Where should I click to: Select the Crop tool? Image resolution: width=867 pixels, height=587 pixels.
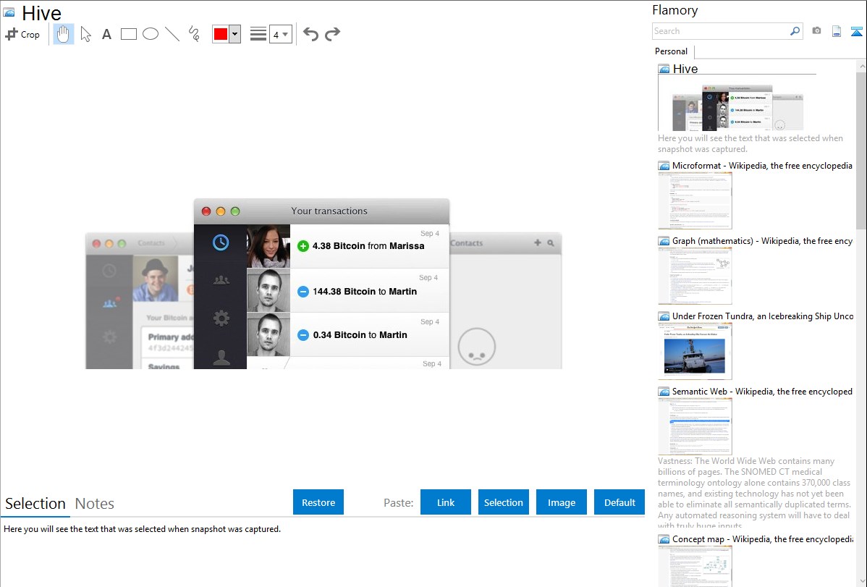[22, 34]
